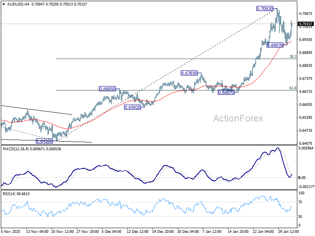Click the MACD scale value -0.002177
Viewport: 315px width, 236px height.
coord(306,186)
